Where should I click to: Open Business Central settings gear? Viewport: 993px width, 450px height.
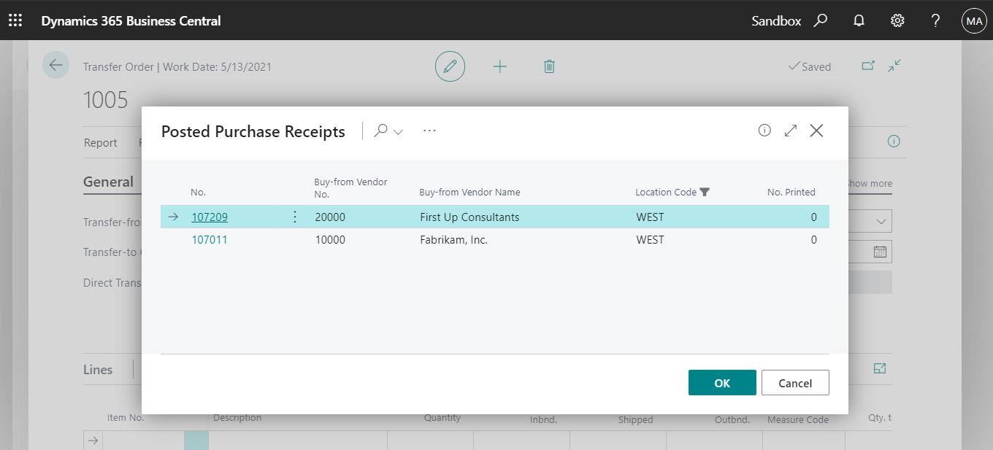pos(897,20)
